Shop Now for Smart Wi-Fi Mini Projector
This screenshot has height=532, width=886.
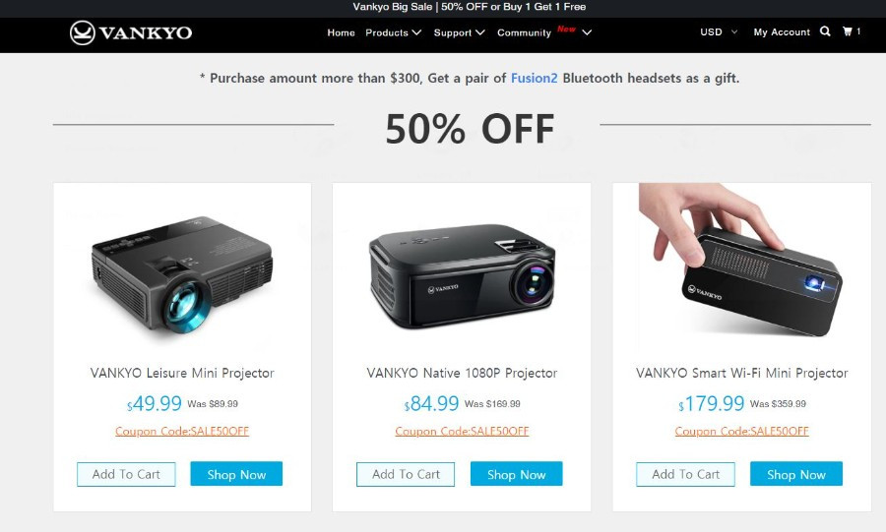pos(796,474)
